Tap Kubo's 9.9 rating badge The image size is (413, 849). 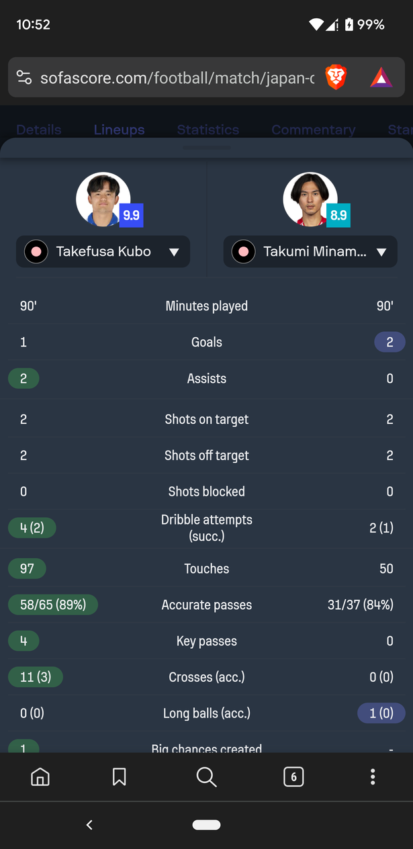(131, 216)
